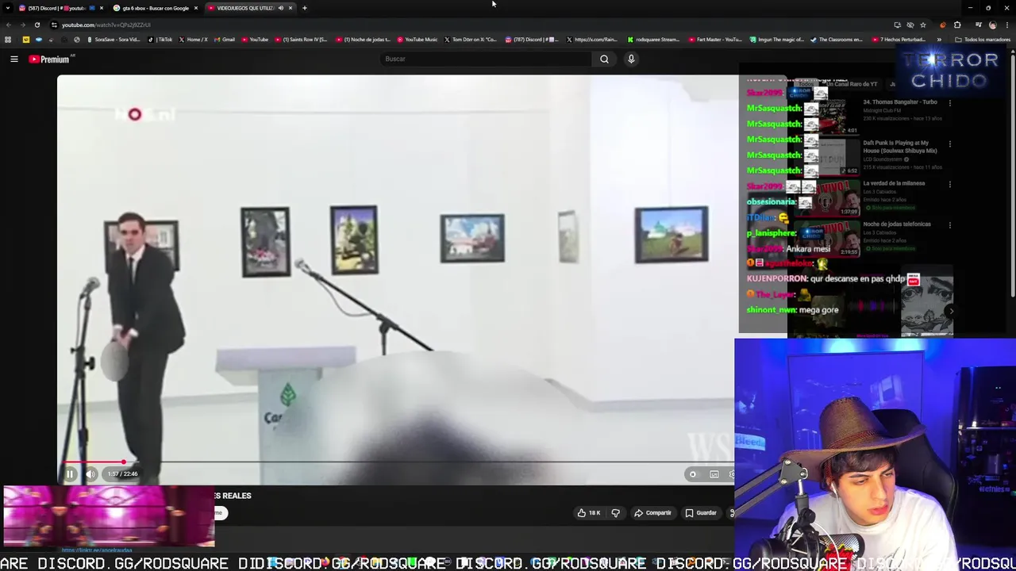The image size is (1016, 571).
Task: Open the YouTube hamburger guide menu
Action: pos(13,59)
